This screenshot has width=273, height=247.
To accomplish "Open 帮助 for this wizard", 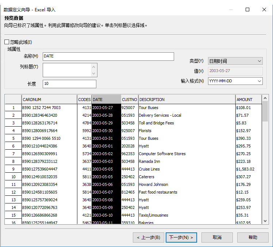I will pos(253,237).
